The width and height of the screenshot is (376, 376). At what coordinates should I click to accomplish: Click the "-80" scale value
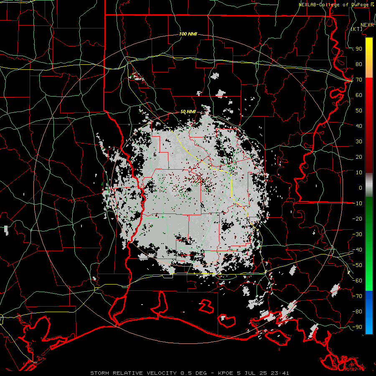tap(357, 312)
